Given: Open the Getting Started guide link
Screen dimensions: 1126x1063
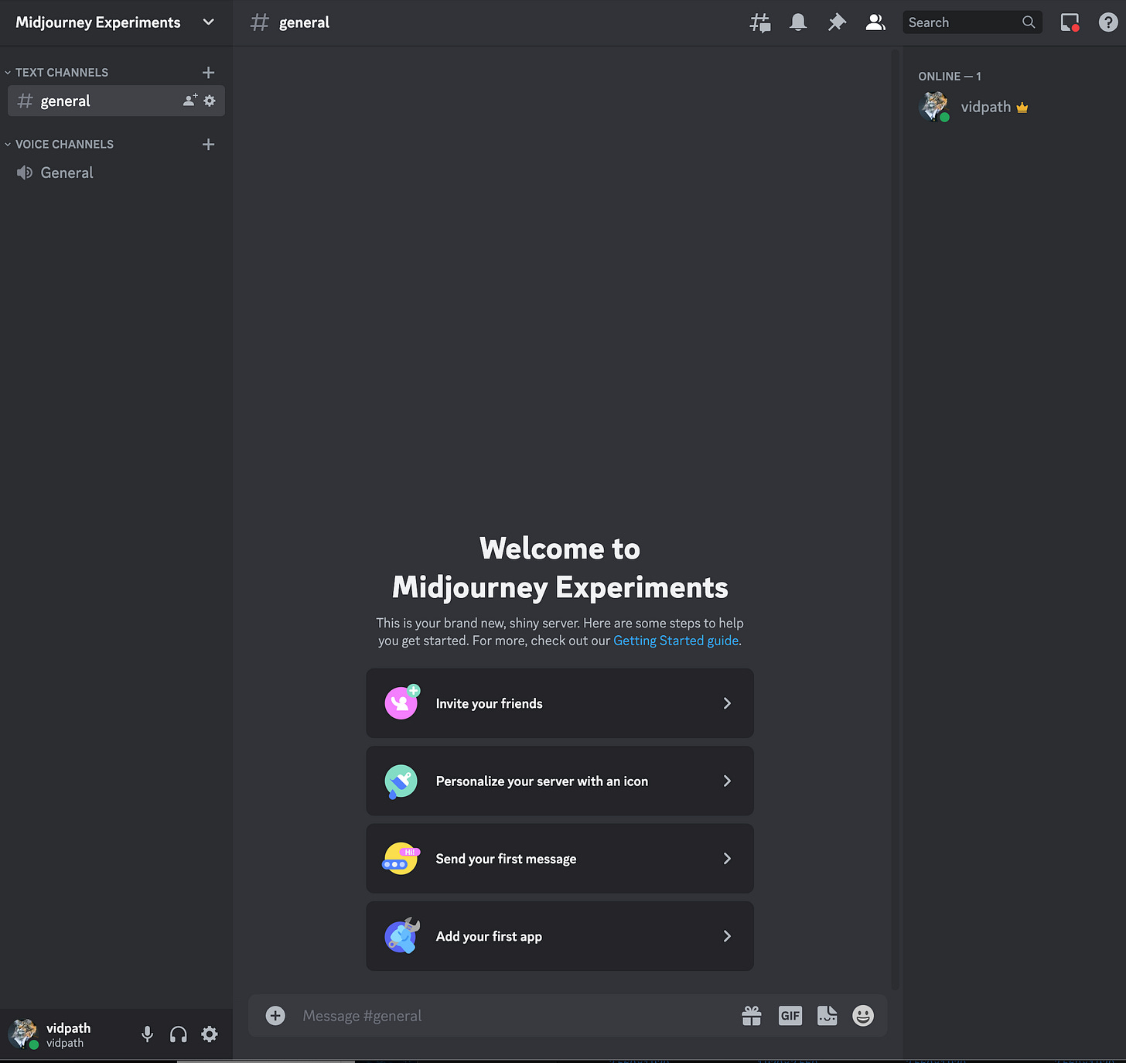Looking at the screenshot, I should (x=676, y=641).
